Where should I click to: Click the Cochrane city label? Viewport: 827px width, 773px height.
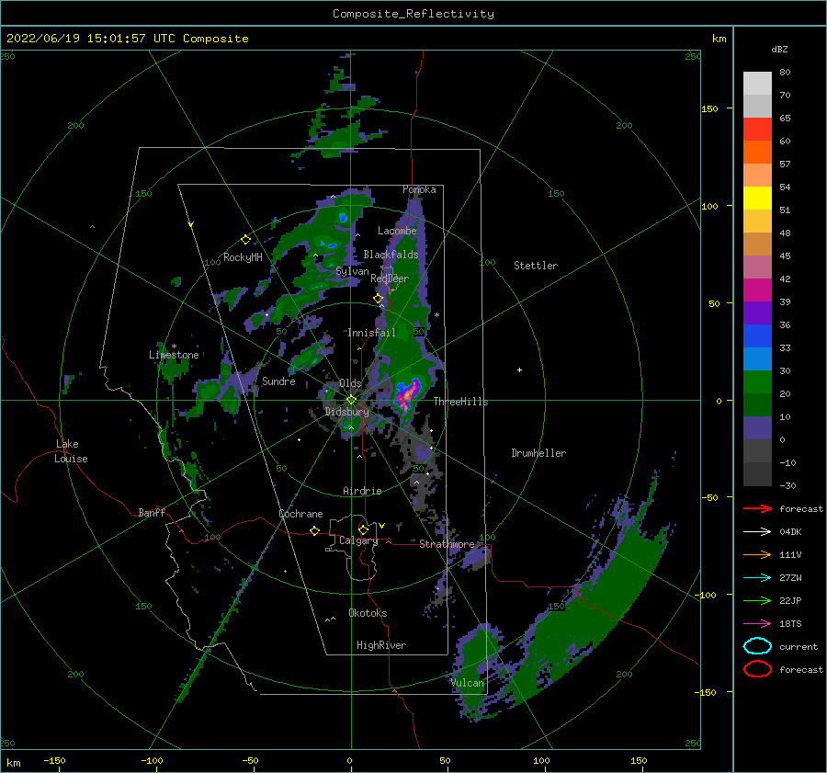pos(300,514)
